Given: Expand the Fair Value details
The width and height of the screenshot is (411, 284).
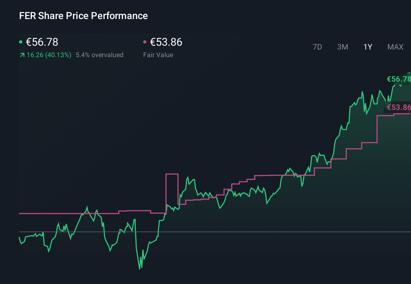Looking at the screenshot, I should point(158,55).
